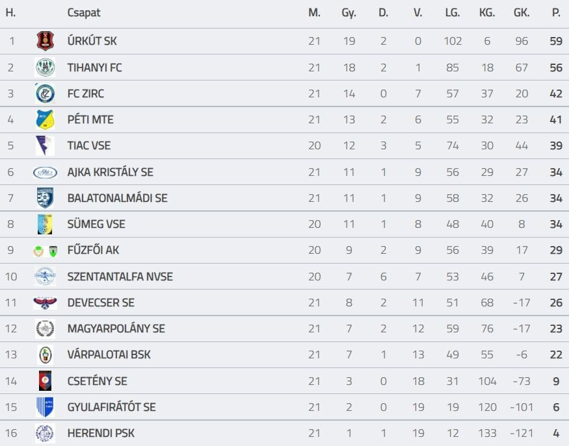Click the Várpalotai BSK team name
Viewport: 569px width, 446px height.
click(109, 355)
